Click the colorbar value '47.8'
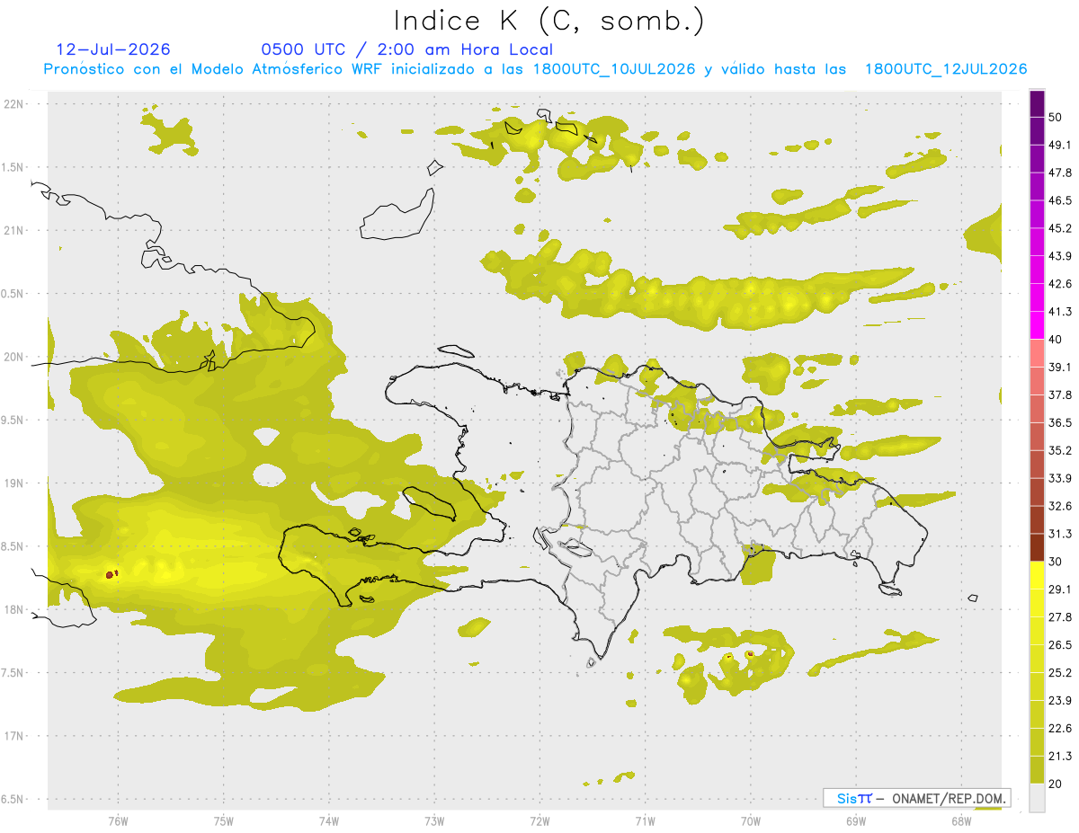 [1060, 173]
